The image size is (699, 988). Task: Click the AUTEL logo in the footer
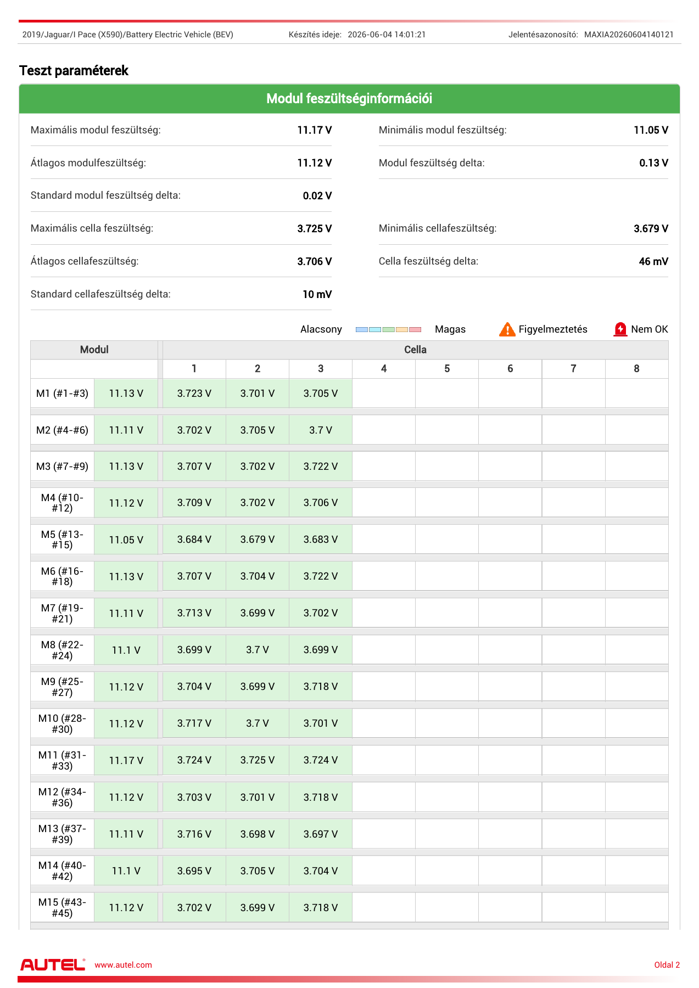53,964
